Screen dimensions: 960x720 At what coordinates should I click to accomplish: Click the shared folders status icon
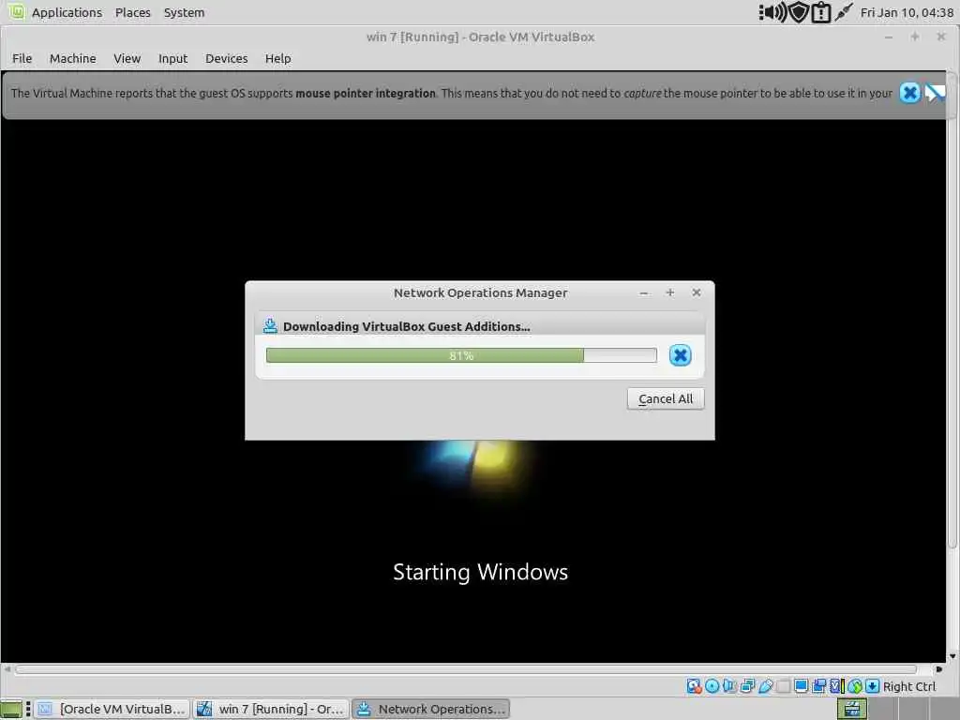(783, 686)
